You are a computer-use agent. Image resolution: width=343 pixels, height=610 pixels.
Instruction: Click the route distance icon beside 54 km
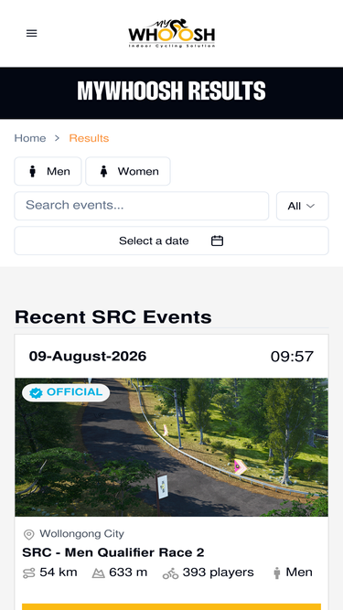coord(28,573)
